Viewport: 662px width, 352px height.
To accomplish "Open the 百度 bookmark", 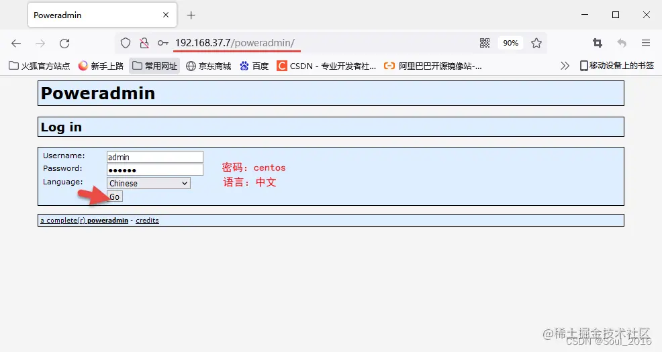I will (254, 66).
